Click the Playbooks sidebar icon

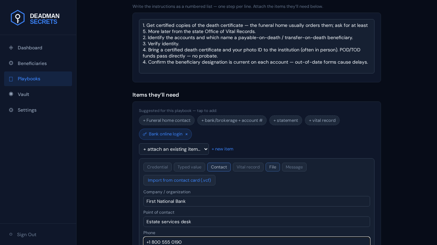pos(11,79)
